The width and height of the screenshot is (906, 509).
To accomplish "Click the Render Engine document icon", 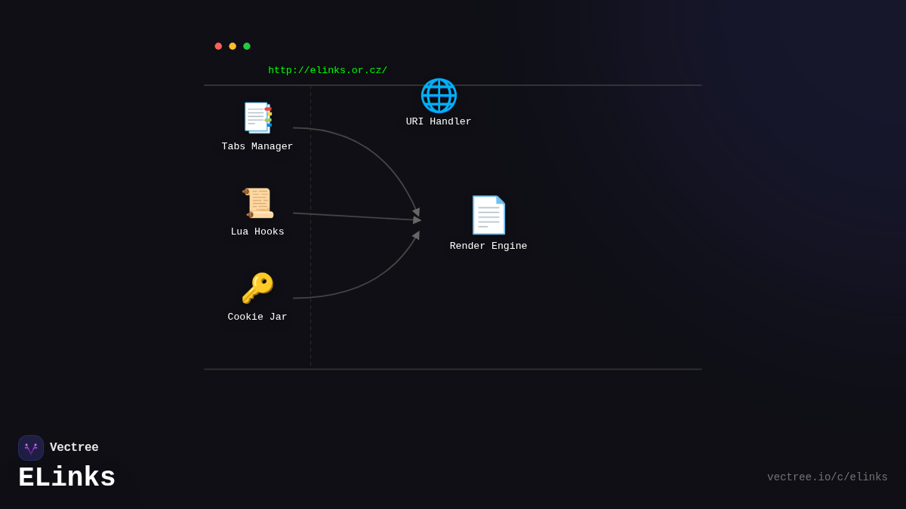I will coord(488,215).
